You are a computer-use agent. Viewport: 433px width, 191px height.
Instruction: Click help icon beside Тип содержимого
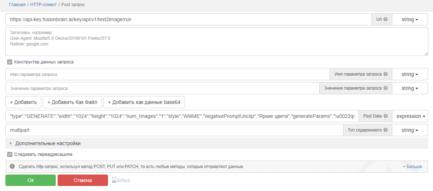pyautogui.click(x=385, y=130)
